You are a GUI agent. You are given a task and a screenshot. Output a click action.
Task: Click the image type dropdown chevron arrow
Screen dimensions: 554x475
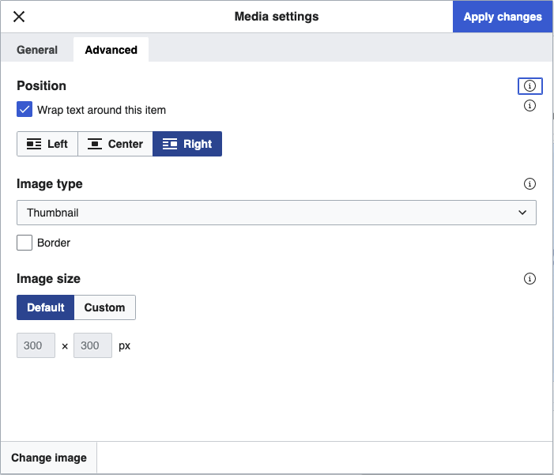pyautogui.click(x=522, y=213)
